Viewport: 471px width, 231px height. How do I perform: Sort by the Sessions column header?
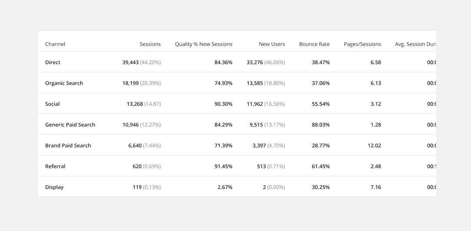pos(150,44)
